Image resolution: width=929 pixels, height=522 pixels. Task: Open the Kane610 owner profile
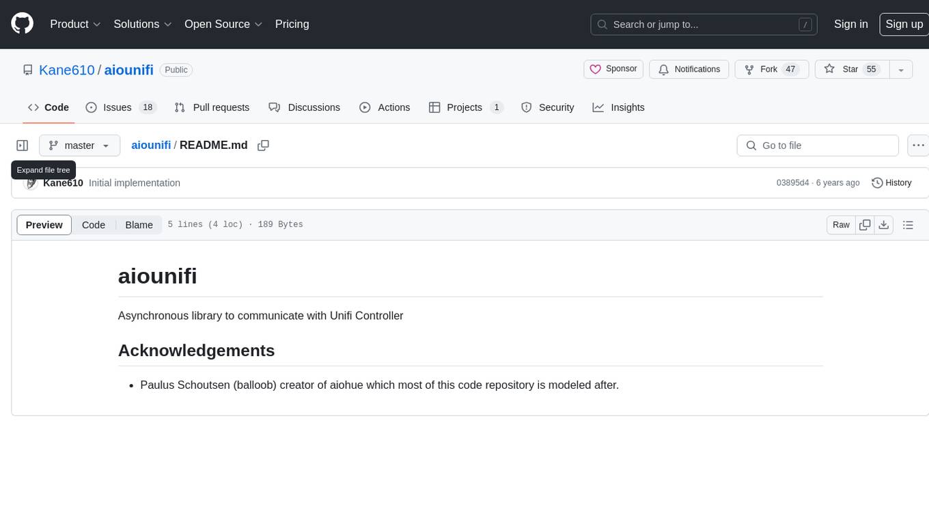point(67,70)
